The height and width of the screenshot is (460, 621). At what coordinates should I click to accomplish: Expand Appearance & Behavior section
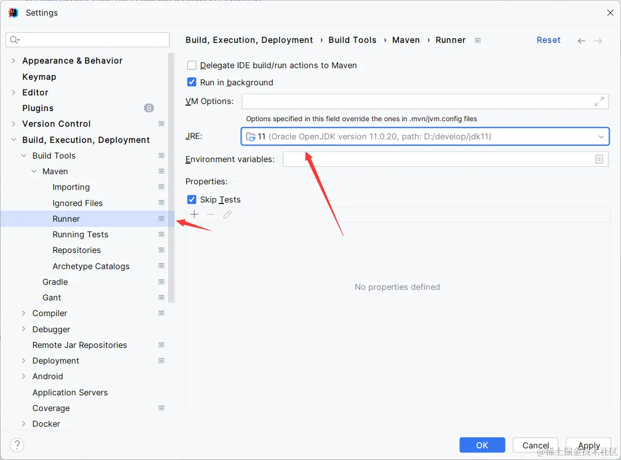14,61
